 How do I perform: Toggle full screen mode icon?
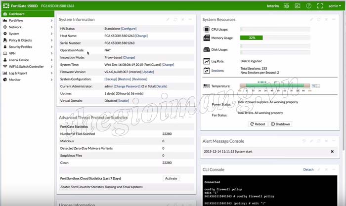(320, 6)
